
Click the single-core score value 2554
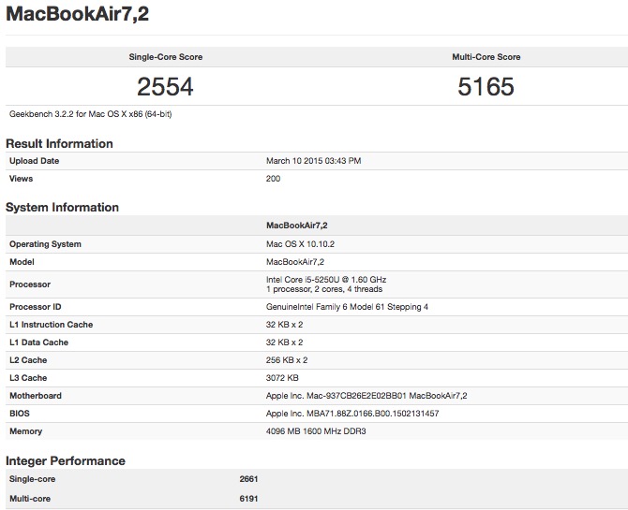point(165,87)
